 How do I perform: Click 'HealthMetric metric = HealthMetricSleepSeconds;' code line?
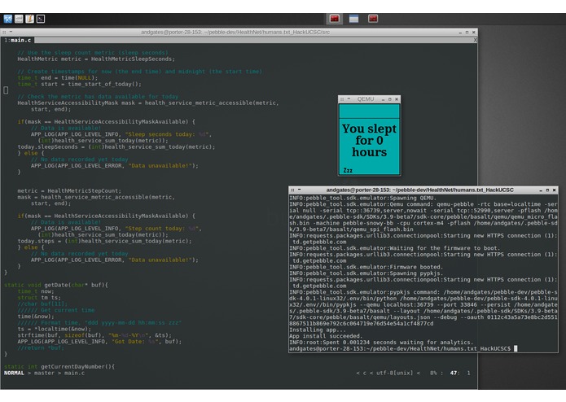tap(96, 59)
